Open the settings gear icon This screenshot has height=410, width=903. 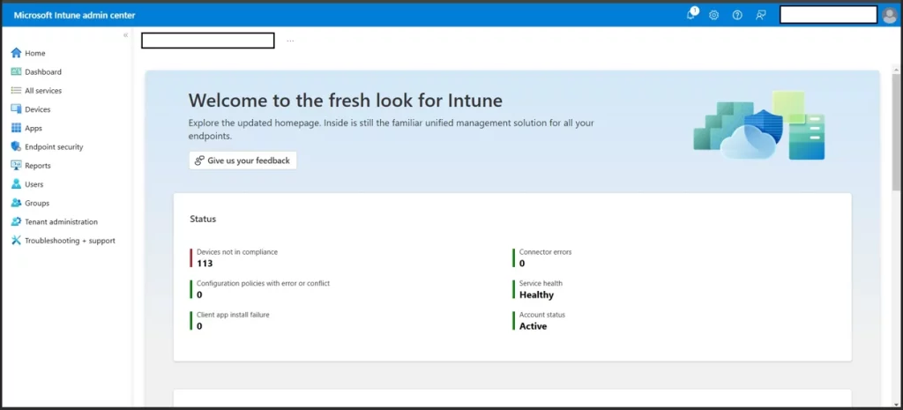(714, 15)
